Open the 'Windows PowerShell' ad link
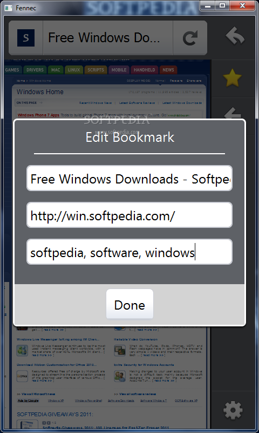 click(88, 401)
